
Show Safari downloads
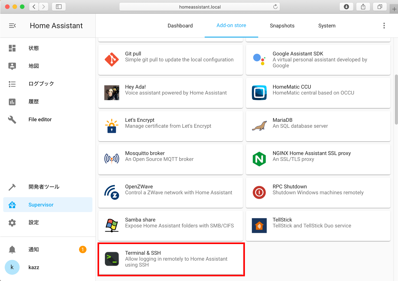[x=346, y=7]
